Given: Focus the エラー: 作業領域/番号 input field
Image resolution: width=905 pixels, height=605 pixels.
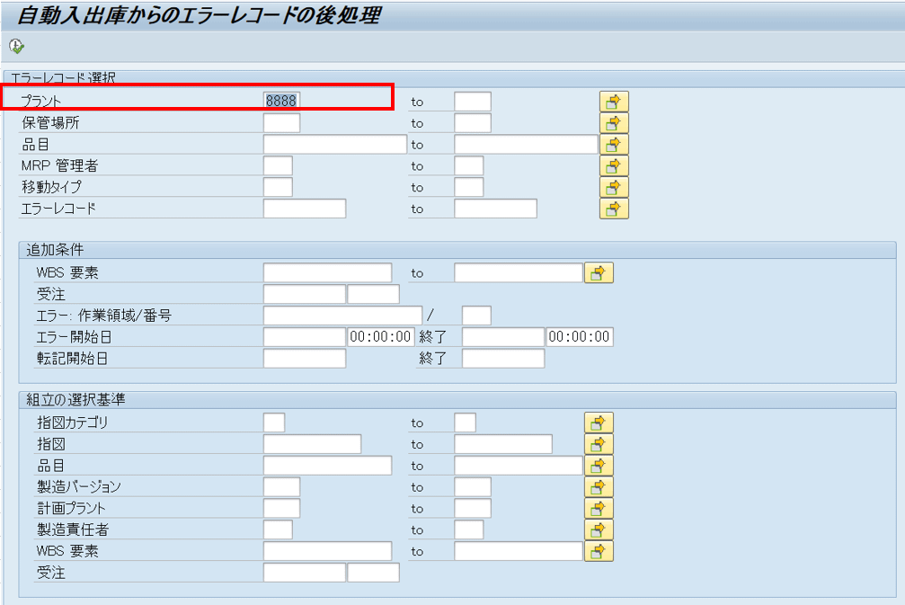Looking at the screenshot, I should (342, 316).
